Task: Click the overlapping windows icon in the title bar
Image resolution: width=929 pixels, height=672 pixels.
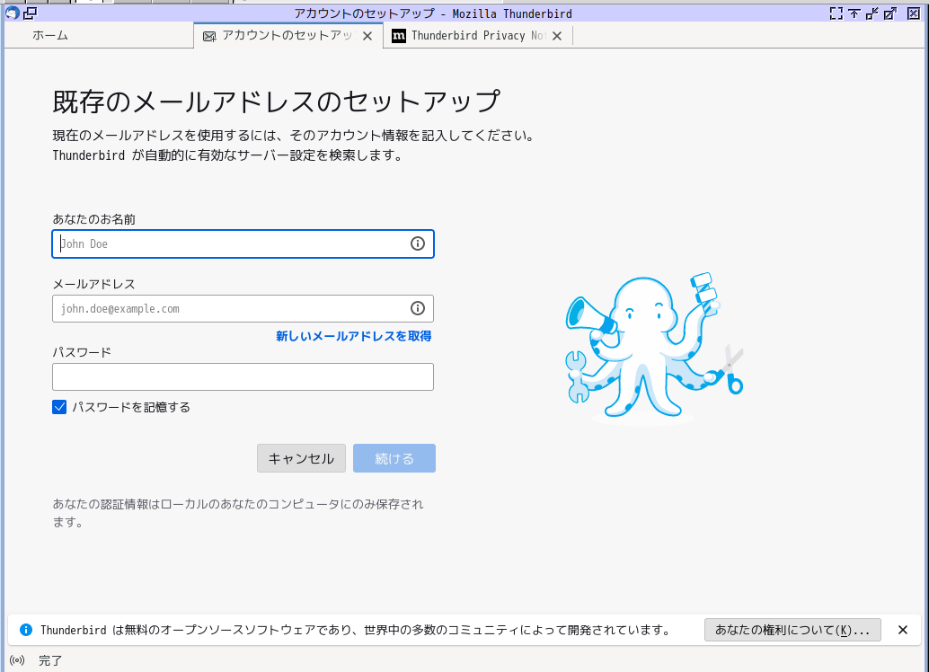Action: pos(30,13)
